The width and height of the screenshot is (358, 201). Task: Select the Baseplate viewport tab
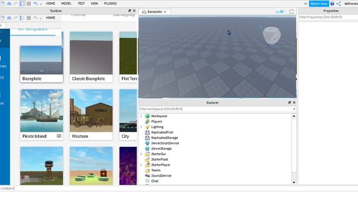(154, 12)
